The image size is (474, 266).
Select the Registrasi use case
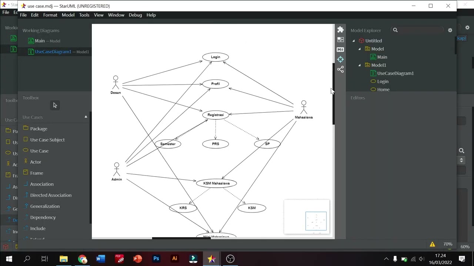(x=216, y=115)
